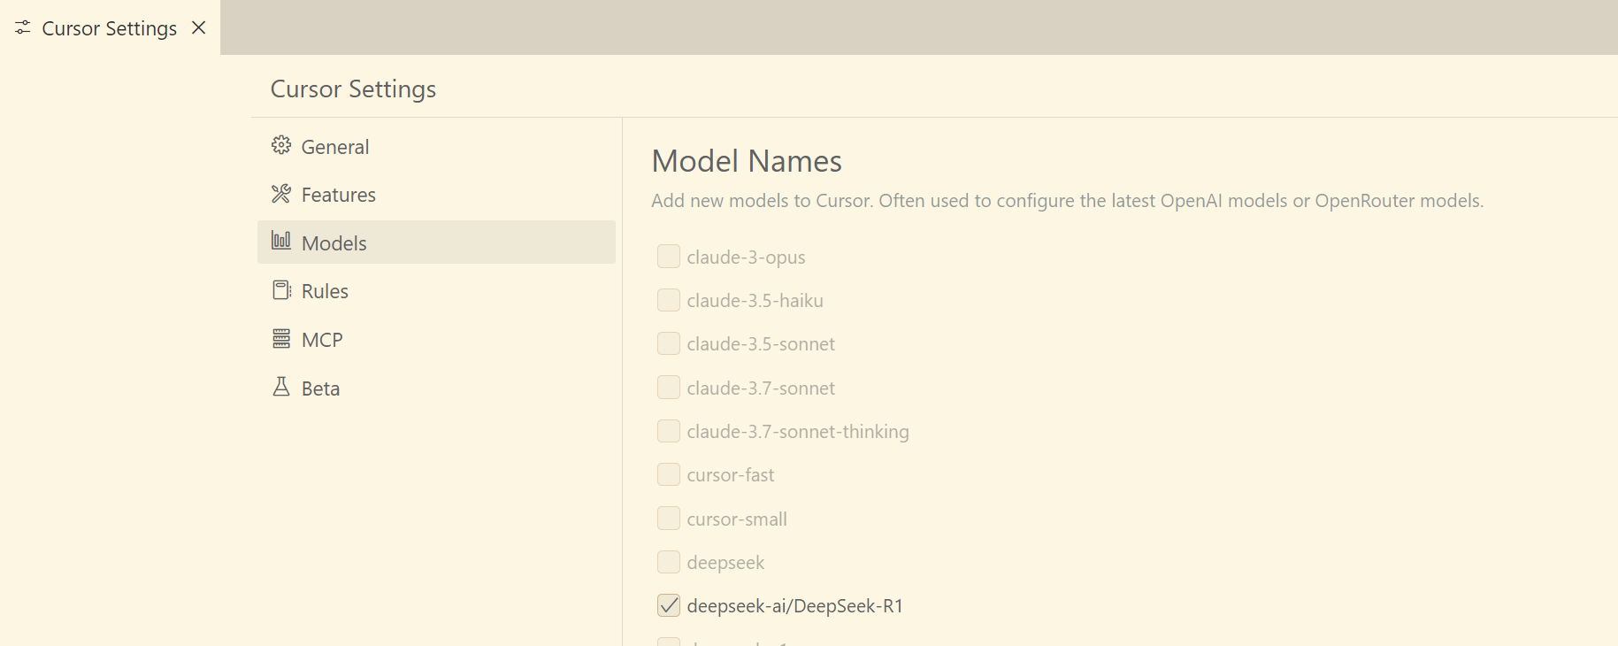
Task: Click the "Model Names" section heading
Action: pos(747,161)
